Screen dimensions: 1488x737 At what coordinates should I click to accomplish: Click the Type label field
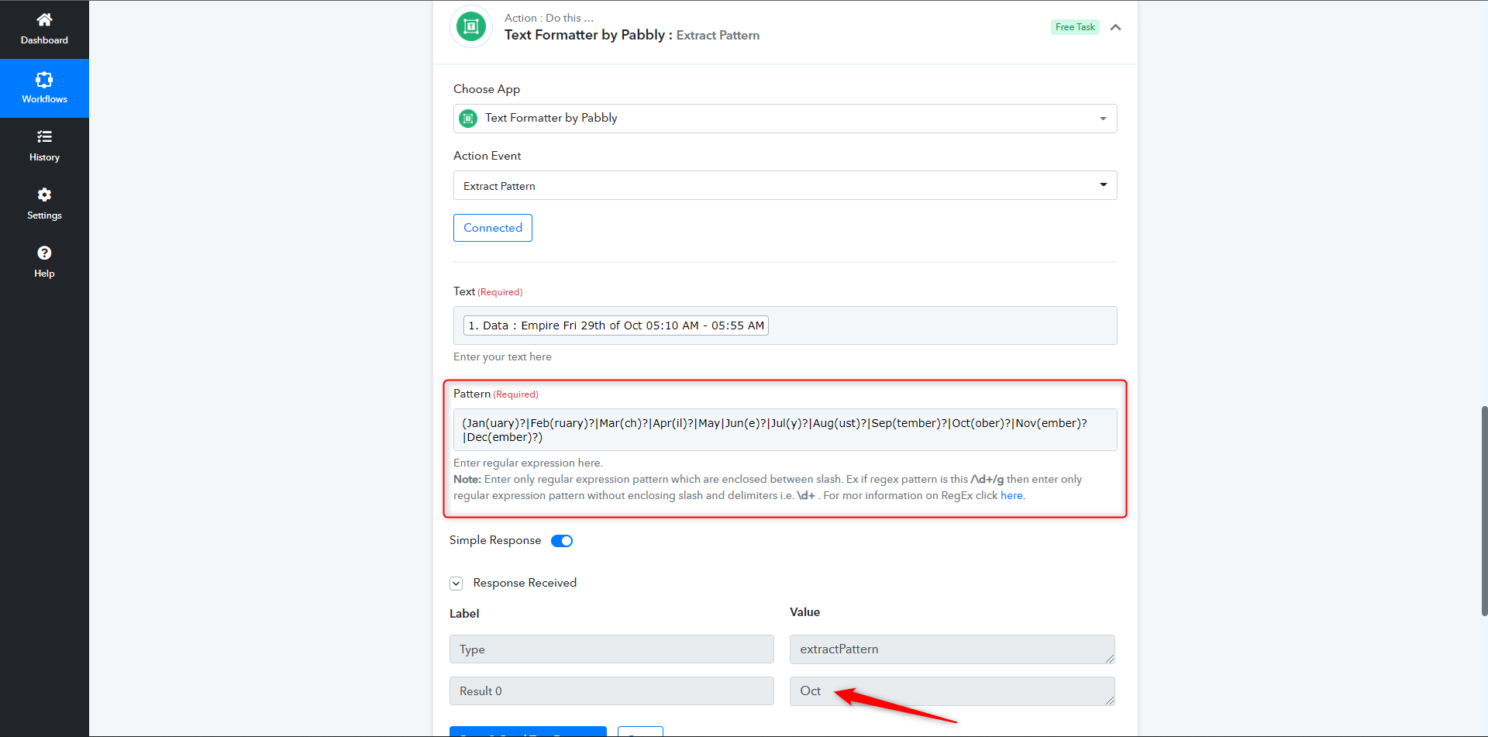(611, 649)
